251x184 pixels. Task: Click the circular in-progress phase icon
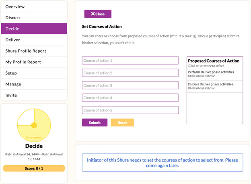coord(34,125)
